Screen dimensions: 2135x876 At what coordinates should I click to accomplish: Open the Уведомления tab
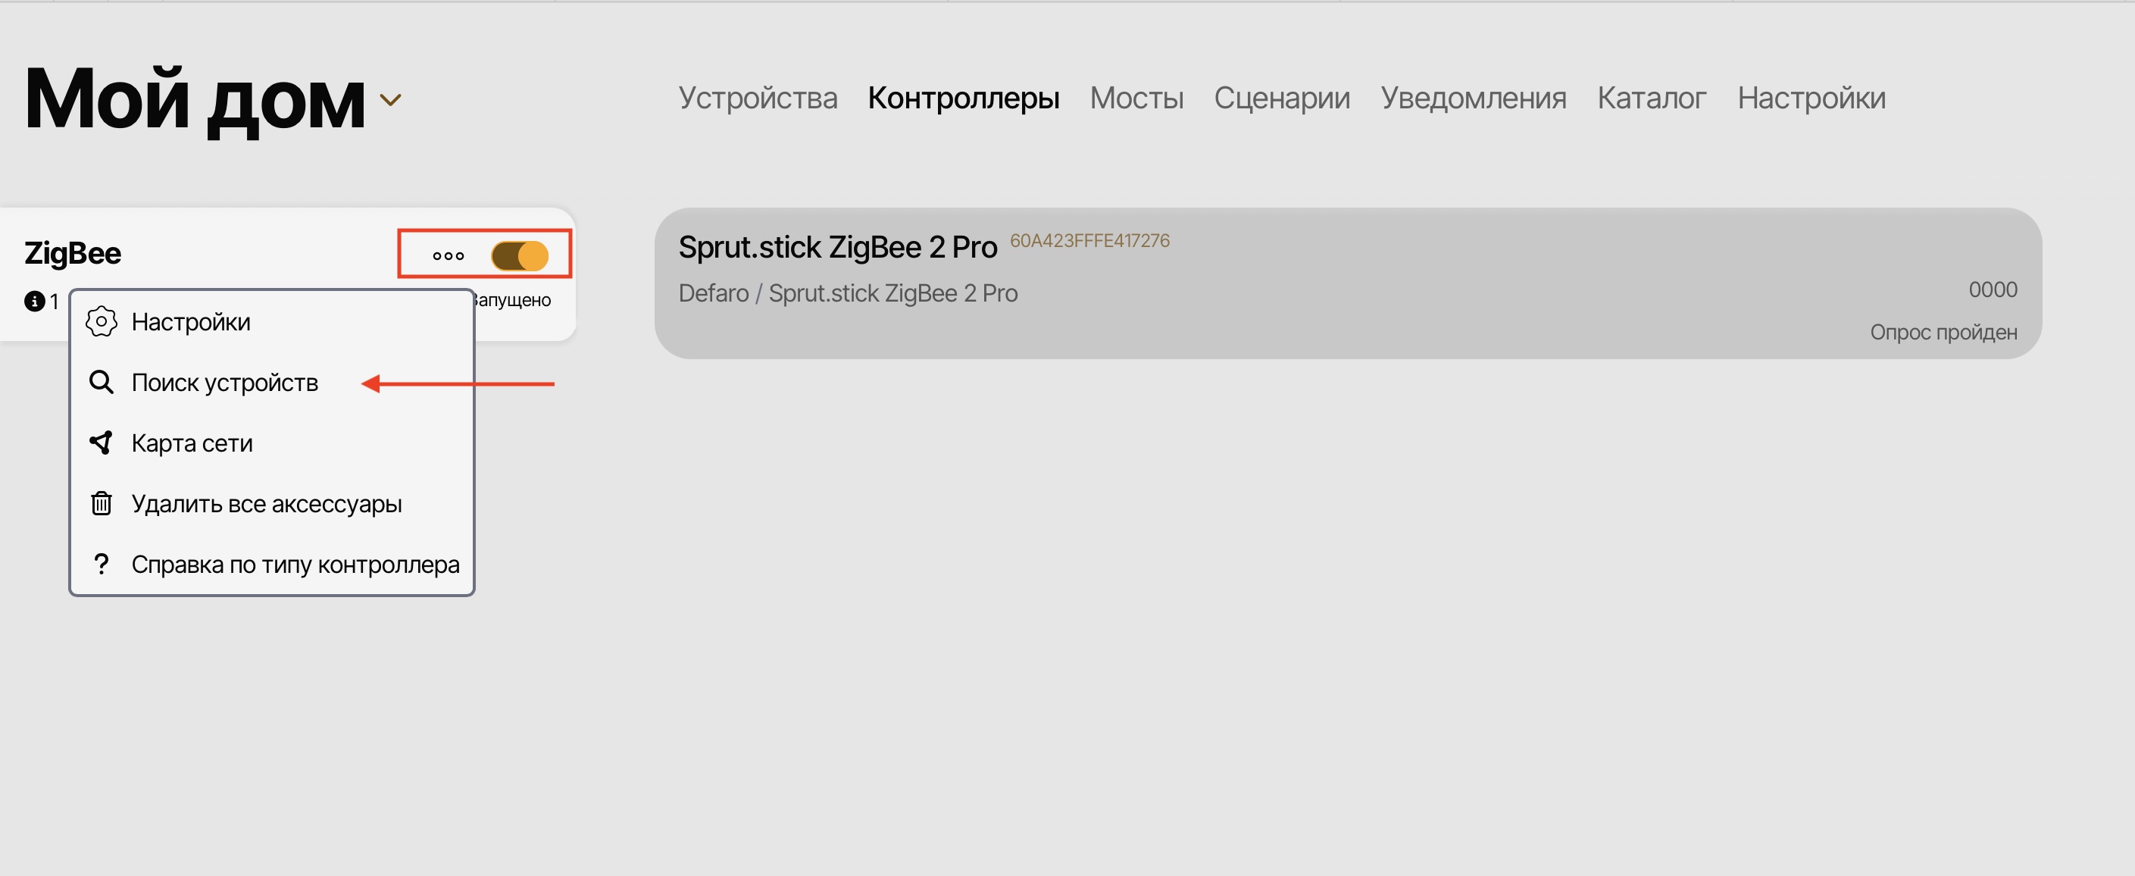pyautogui.click(x=1474, y=99)
